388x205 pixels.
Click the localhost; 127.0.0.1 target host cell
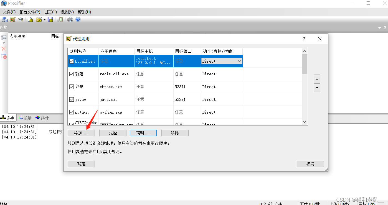154,61
